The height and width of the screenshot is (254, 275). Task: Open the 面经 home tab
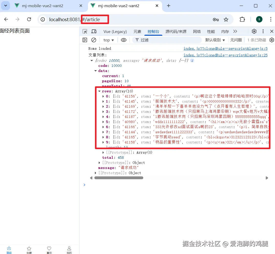9,250
